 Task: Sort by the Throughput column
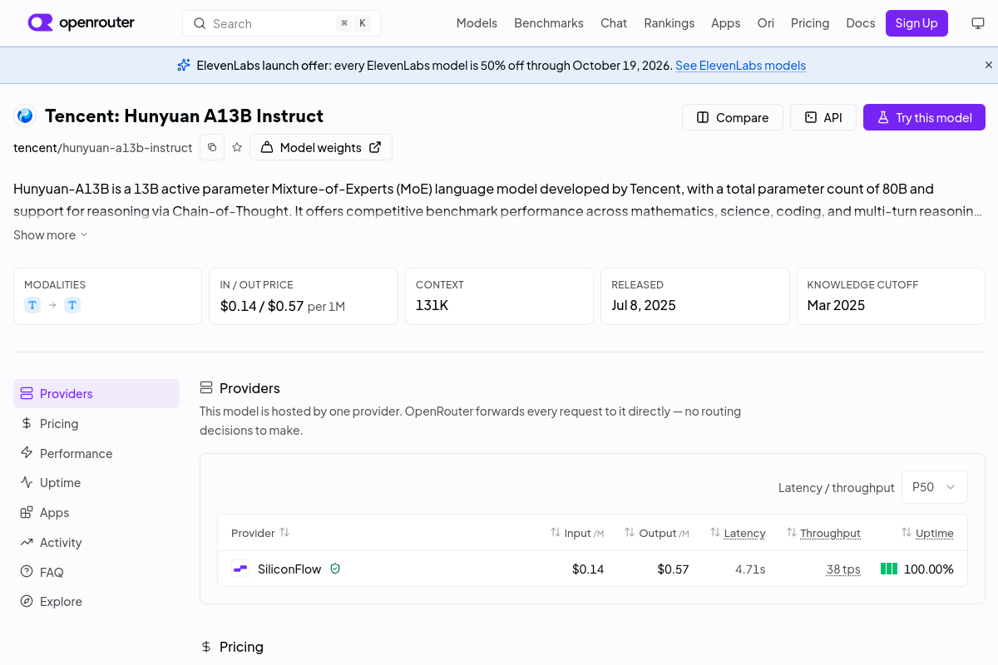click(x=823, y=533)
